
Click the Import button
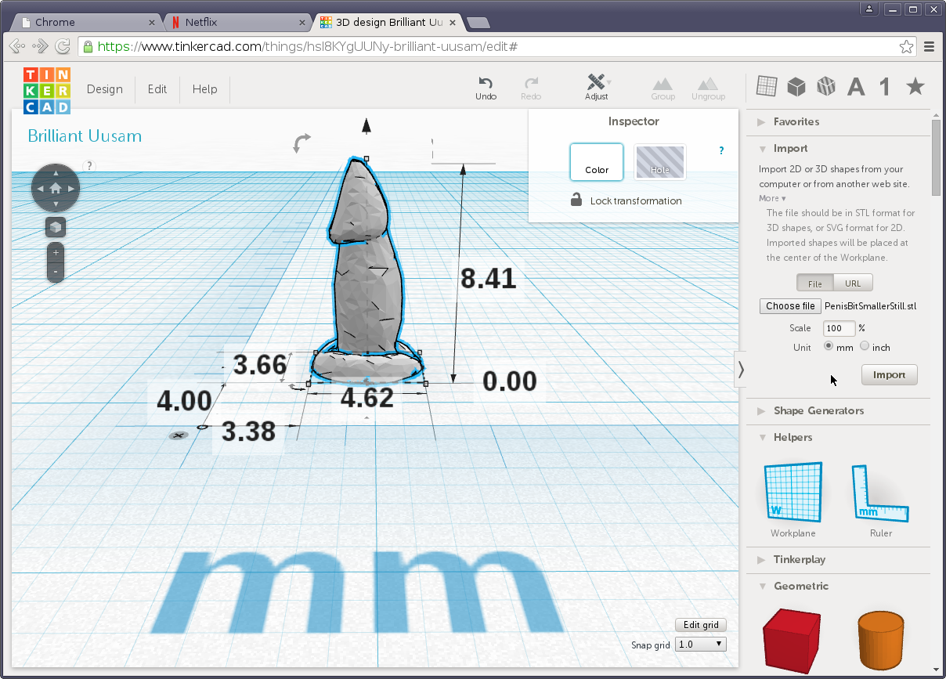[889, 374]
